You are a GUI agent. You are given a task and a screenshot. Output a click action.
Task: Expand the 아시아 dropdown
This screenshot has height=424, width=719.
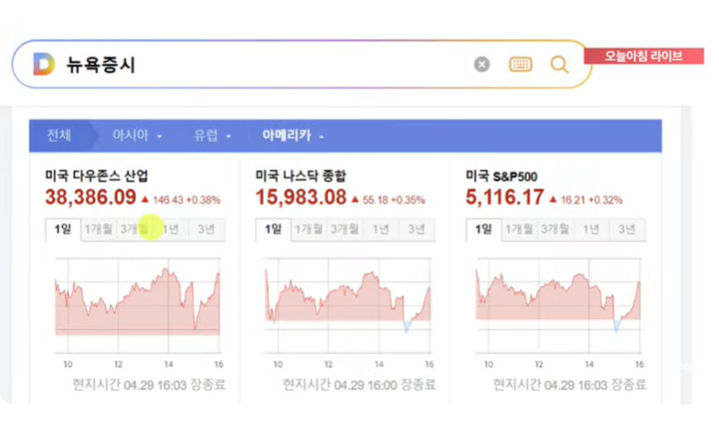click(x=136, y=135)
